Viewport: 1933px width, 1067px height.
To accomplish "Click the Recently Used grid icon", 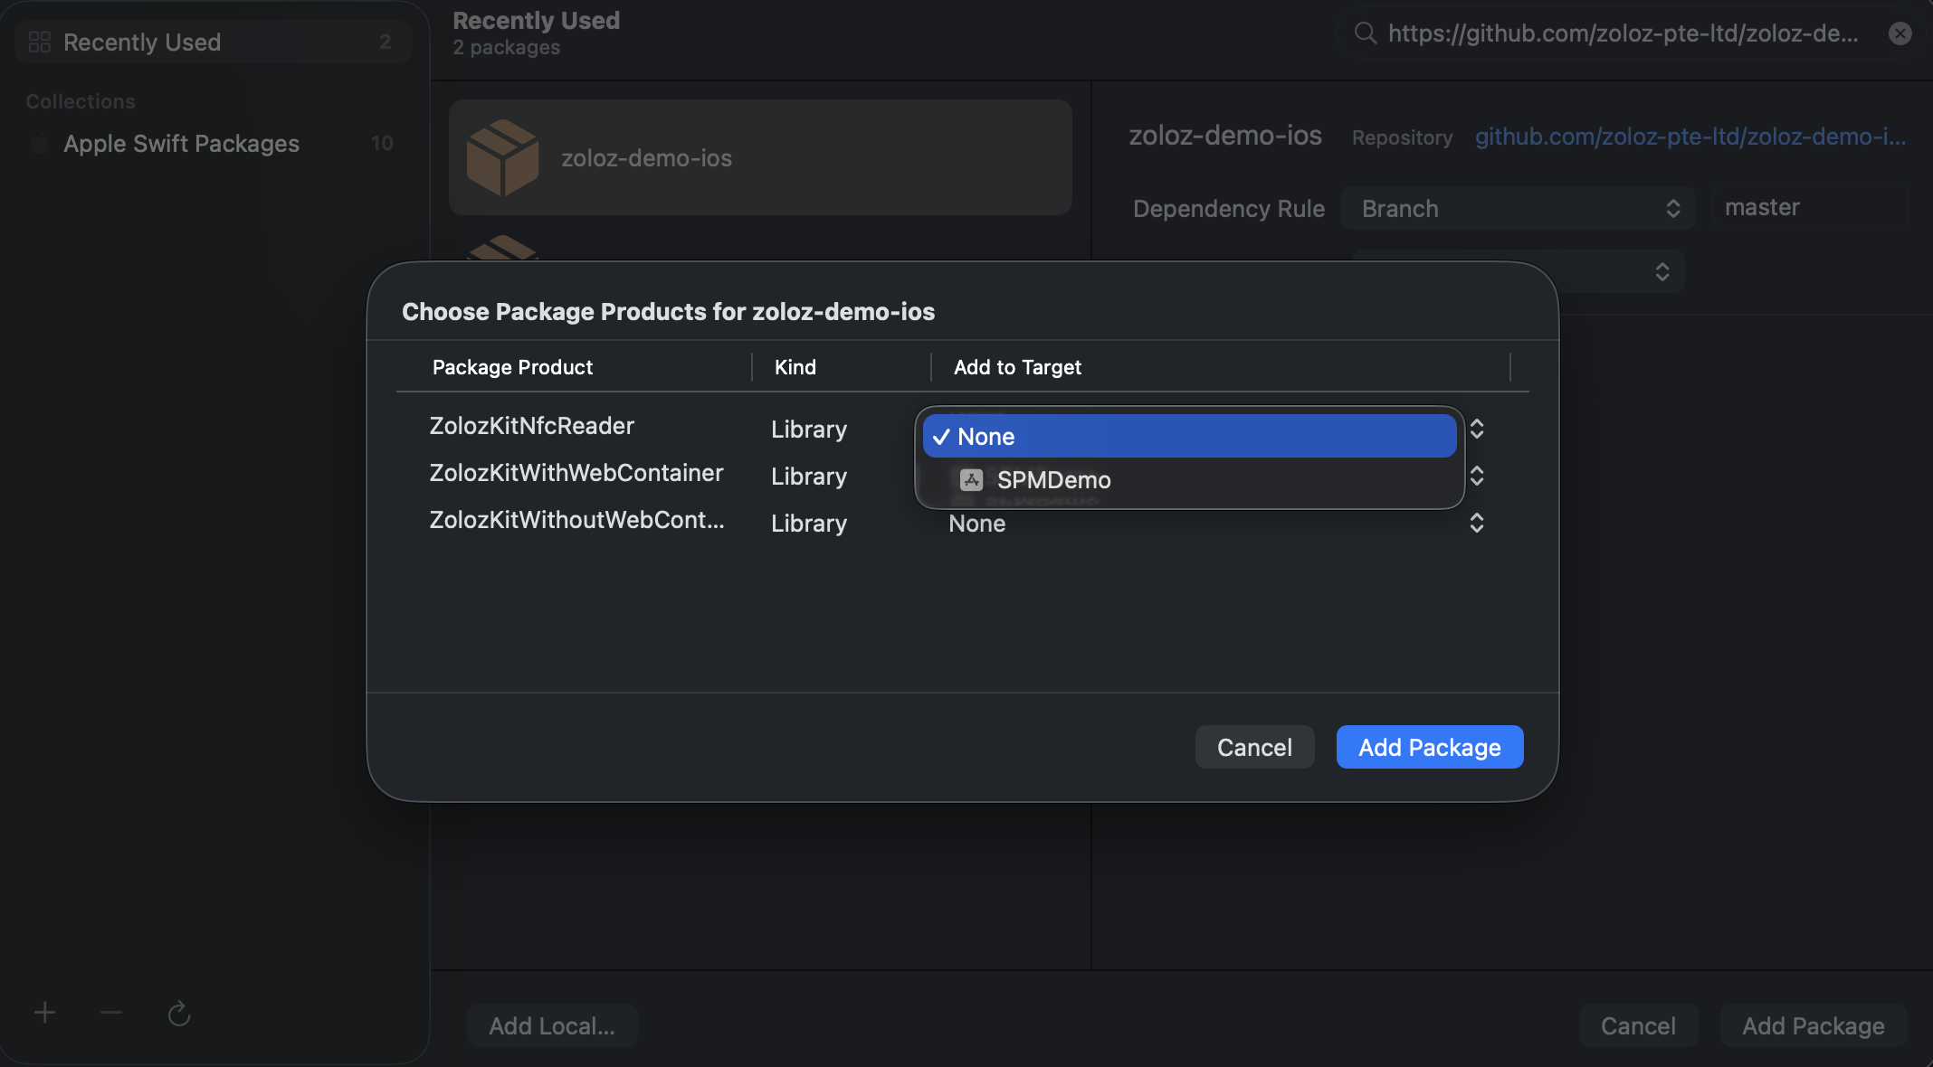I will 40,42.
